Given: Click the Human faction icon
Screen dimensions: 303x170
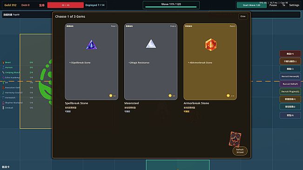Looking at the screenshot, I should coord(3,67).
